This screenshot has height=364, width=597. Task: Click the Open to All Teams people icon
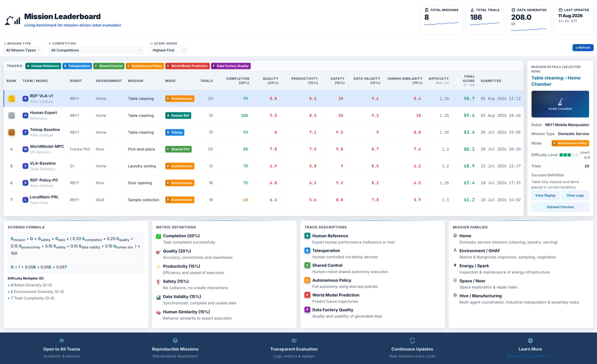click(62, 340)
